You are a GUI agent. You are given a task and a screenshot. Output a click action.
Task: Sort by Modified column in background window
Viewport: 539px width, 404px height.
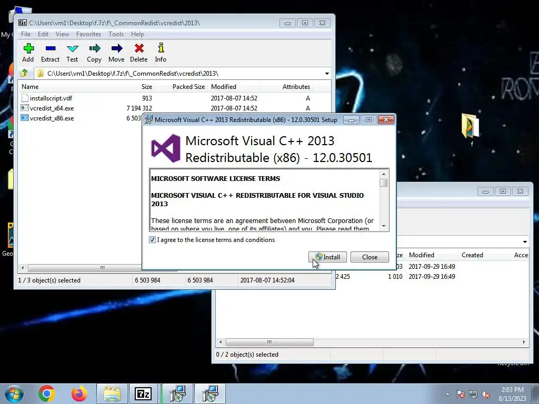point(432,255)
